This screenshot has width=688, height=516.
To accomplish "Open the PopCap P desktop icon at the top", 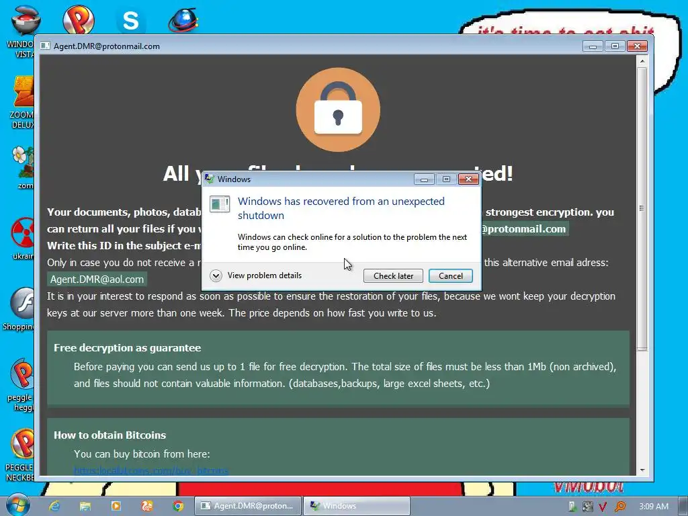I will [x=79, y=19].
